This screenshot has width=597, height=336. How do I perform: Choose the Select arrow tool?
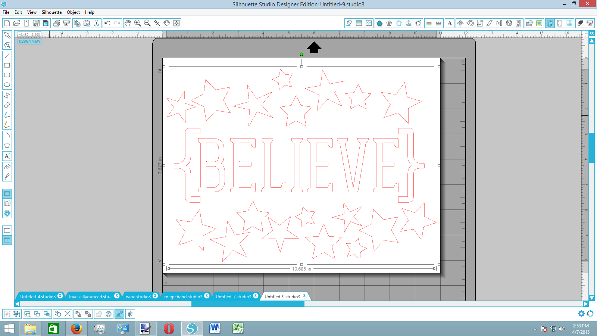coord(7,35)
